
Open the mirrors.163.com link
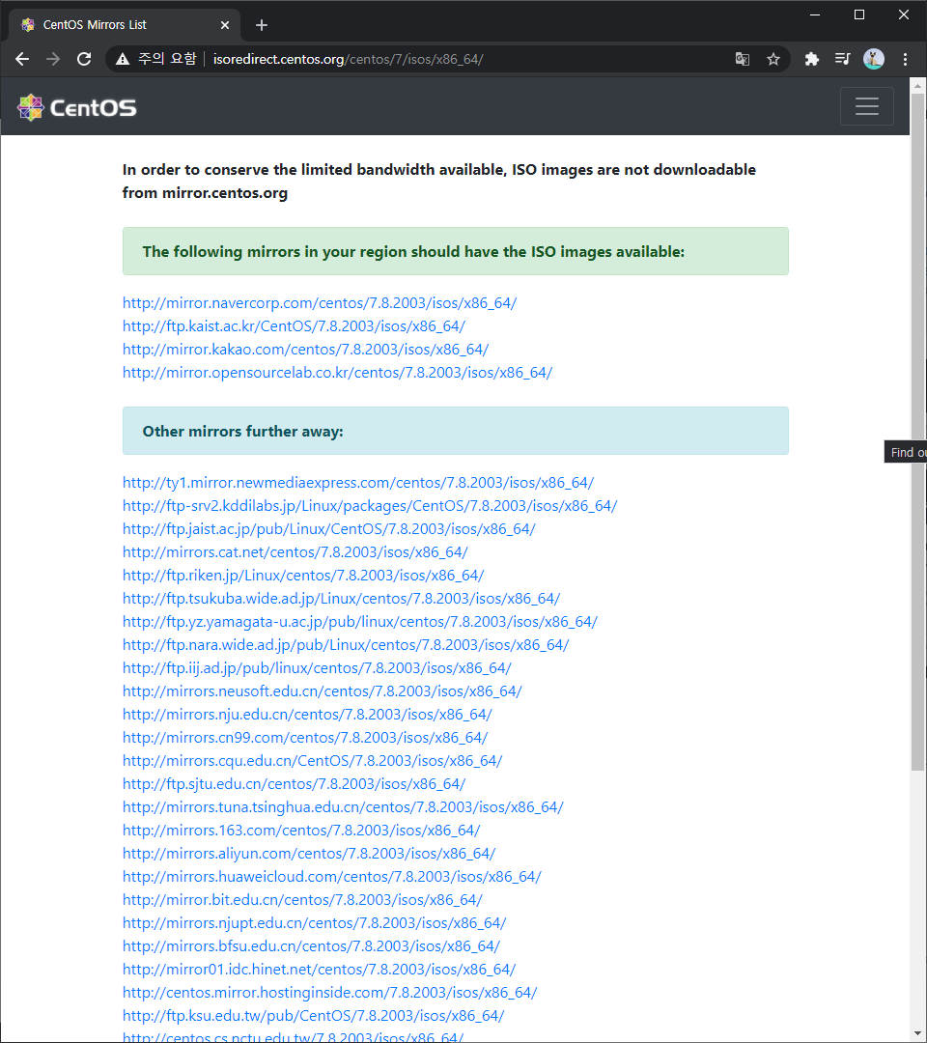click(x=301, y=831)
